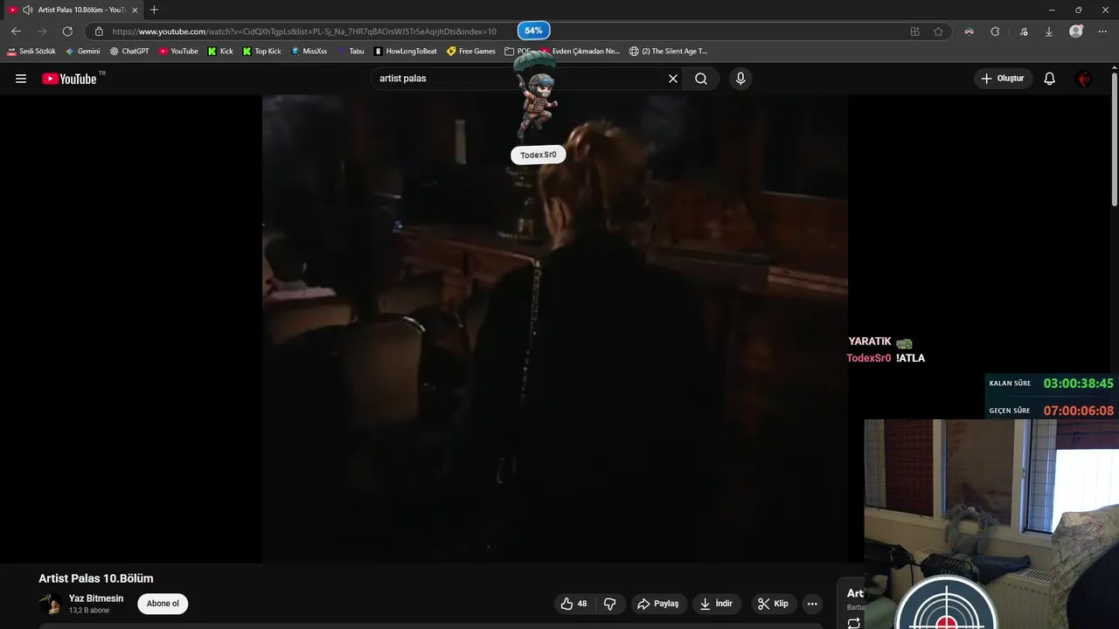Open browser settings and more menu
Viewport: 1119px width, 629px height.
point(1102,31)
